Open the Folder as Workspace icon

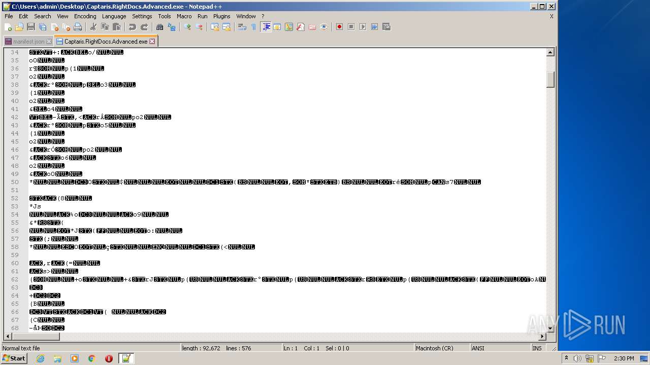click(x=312, y=27)
